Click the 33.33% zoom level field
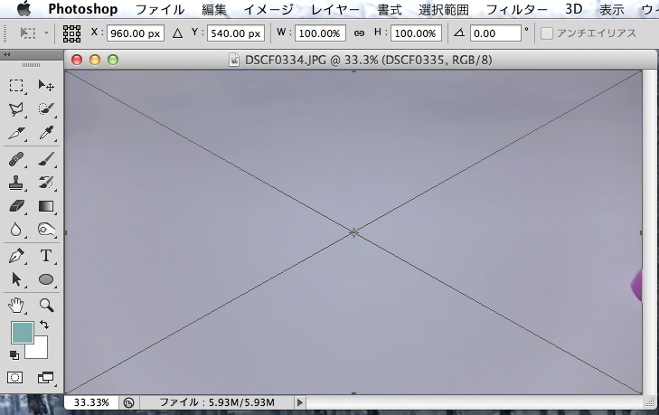Screen dimensions: 659x415 coord(91,402)
